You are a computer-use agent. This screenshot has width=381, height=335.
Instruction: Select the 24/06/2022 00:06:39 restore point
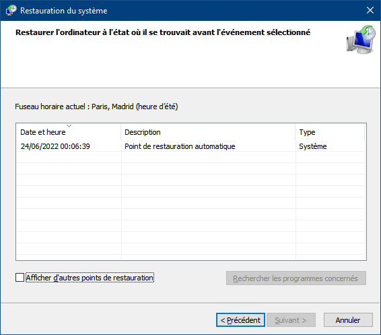55,146
